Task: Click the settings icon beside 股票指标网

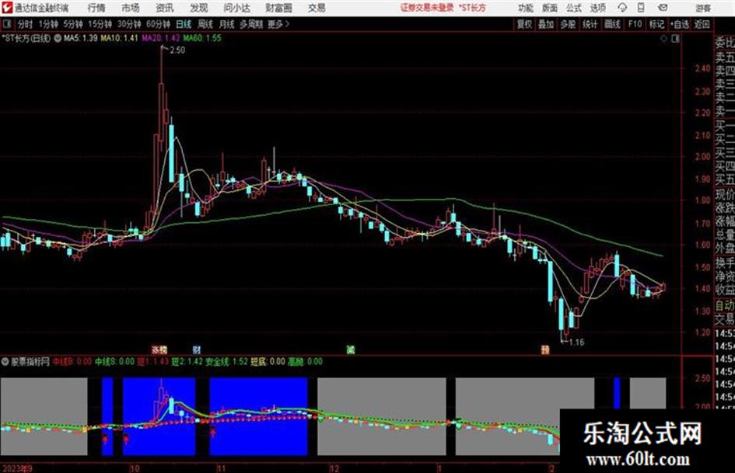Action: tap(5, 362)
